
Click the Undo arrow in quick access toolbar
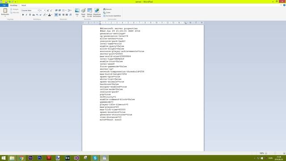pyautogui.click(x=9, y=2)
